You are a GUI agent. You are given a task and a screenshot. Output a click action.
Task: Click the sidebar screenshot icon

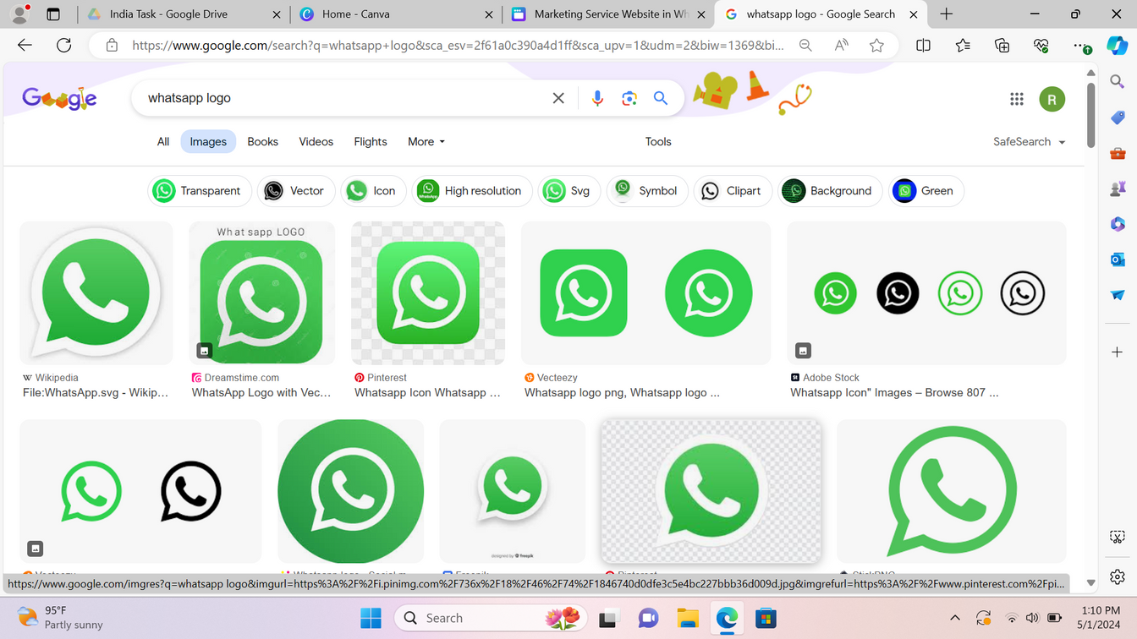[1118, 537]
